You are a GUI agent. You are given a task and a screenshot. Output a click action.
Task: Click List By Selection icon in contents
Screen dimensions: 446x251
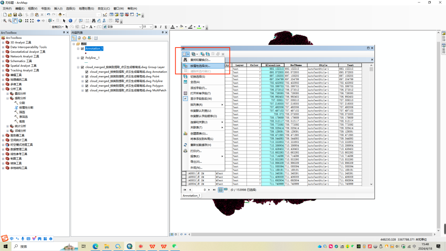pos(89,38)
